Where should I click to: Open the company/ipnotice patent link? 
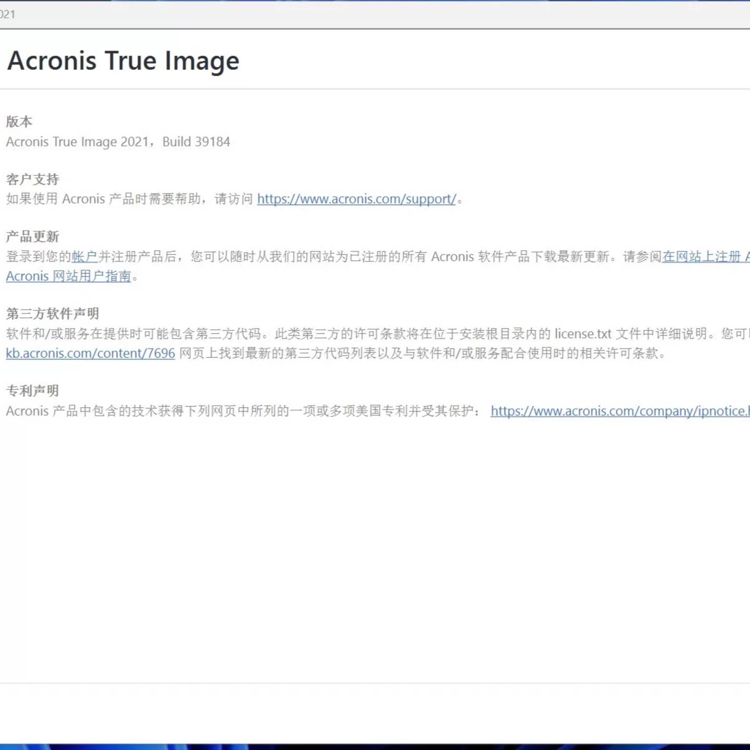pos(620,411)
